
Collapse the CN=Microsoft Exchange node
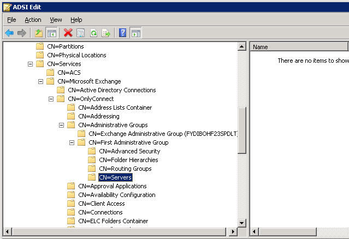pos(40,82)
